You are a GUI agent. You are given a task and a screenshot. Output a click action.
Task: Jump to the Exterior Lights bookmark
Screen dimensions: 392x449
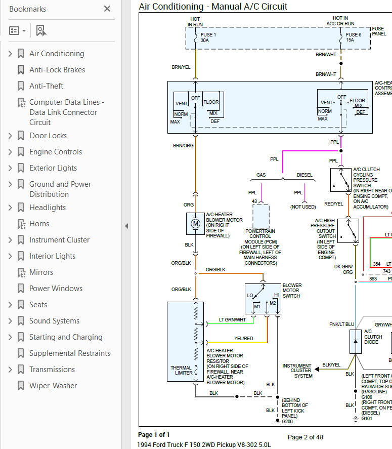coord(53,168)
